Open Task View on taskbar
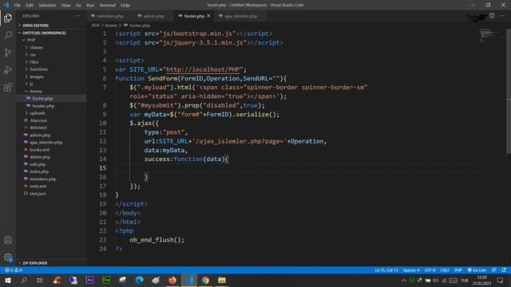This screenshot has width=511, height=287. point(40,280)
